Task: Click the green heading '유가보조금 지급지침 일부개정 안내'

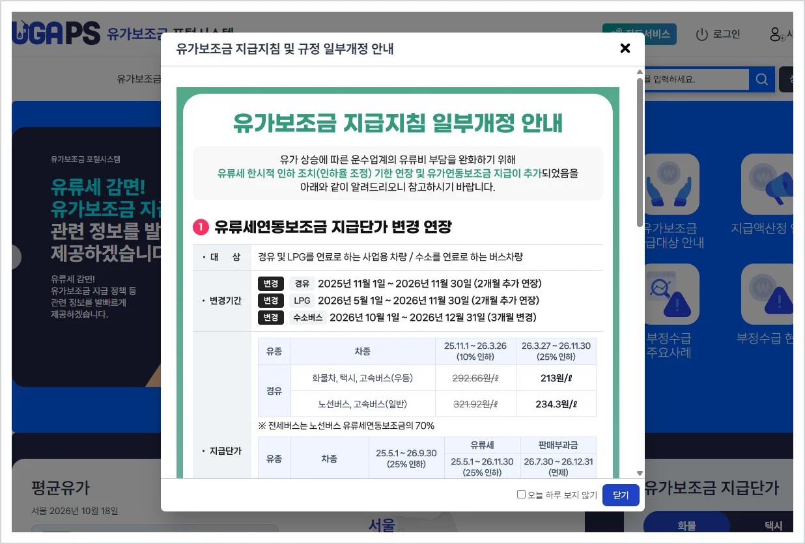Action: coord(397,123)
